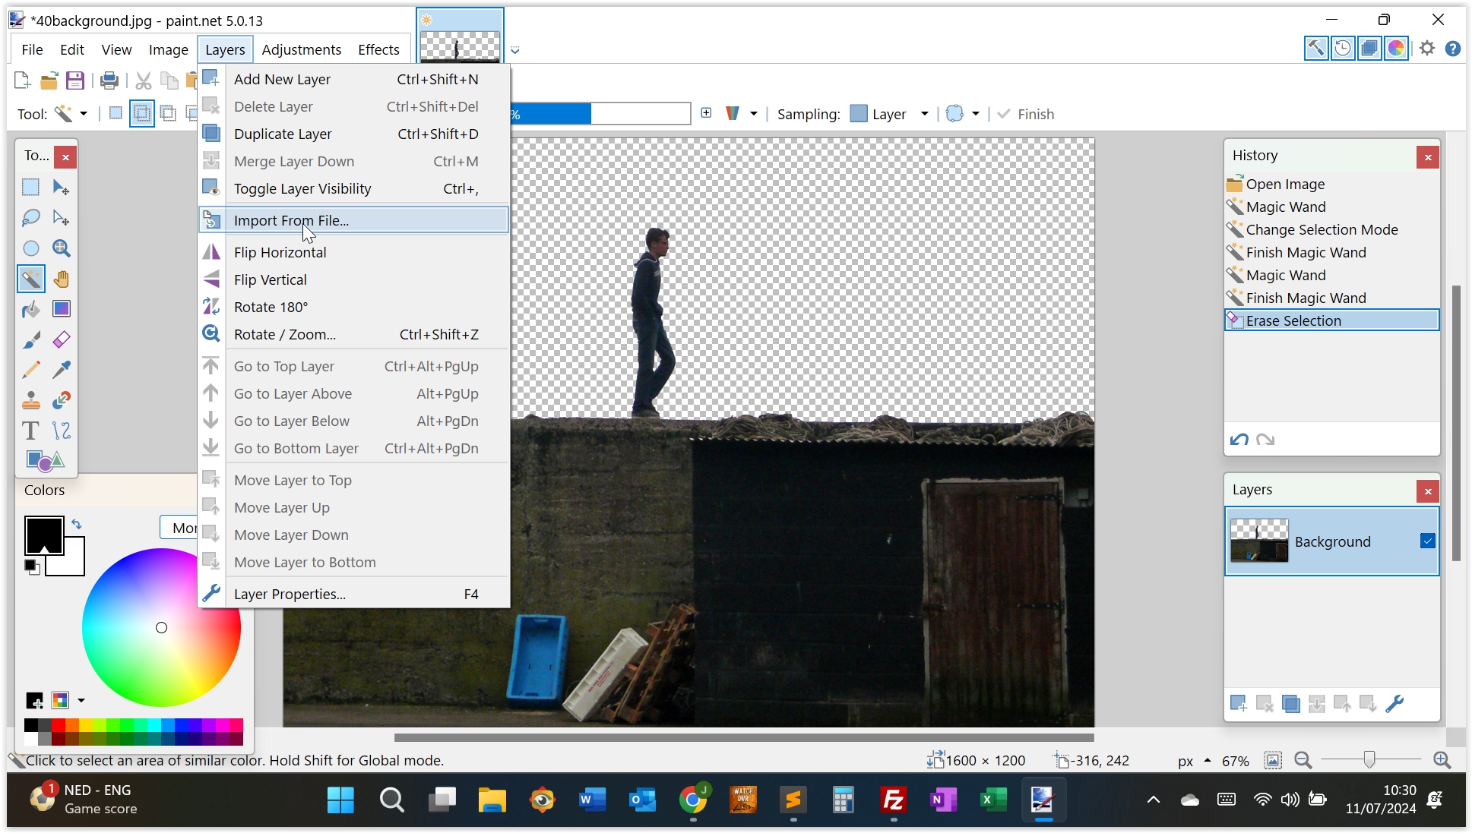1472x833 pixels.
Task: Open the layer properties wrench in the Layers panel
Action: click(1394, 704)
